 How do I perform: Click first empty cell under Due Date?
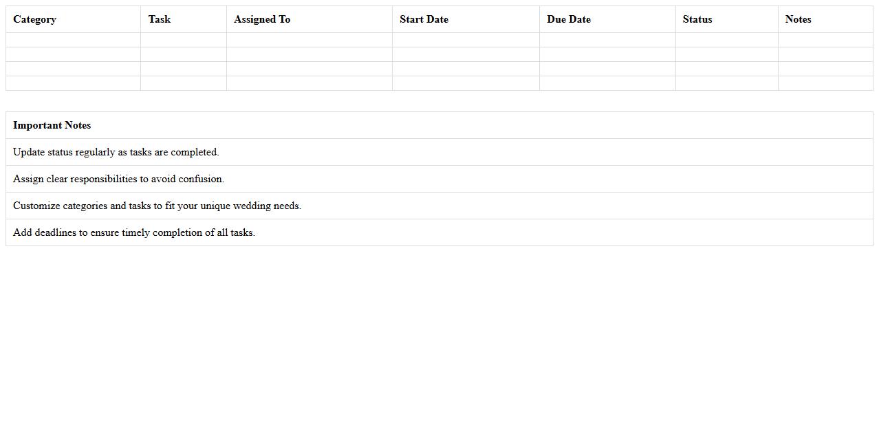click(x=607, y=40)
